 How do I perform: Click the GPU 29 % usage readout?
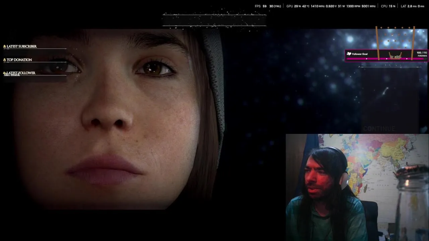(294, 6)
